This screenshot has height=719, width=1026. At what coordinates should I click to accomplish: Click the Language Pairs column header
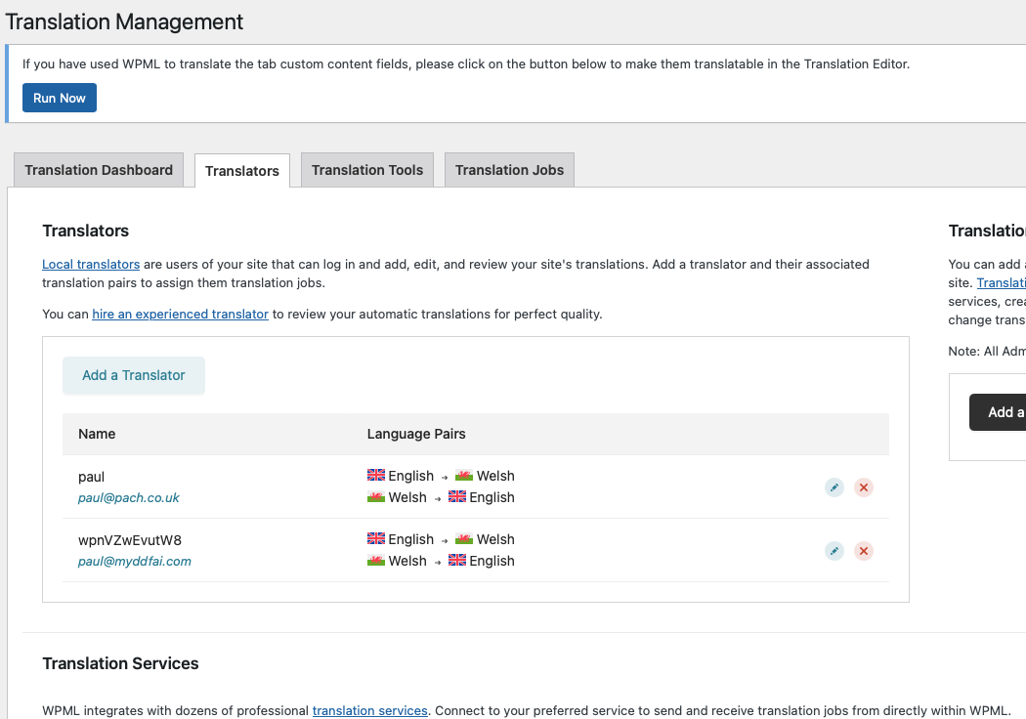(416, 434)
